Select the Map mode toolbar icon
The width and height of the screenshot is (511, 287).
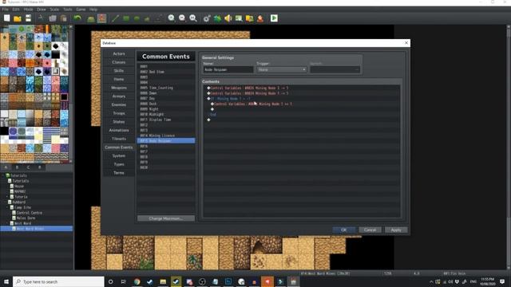tap(91, 18)
